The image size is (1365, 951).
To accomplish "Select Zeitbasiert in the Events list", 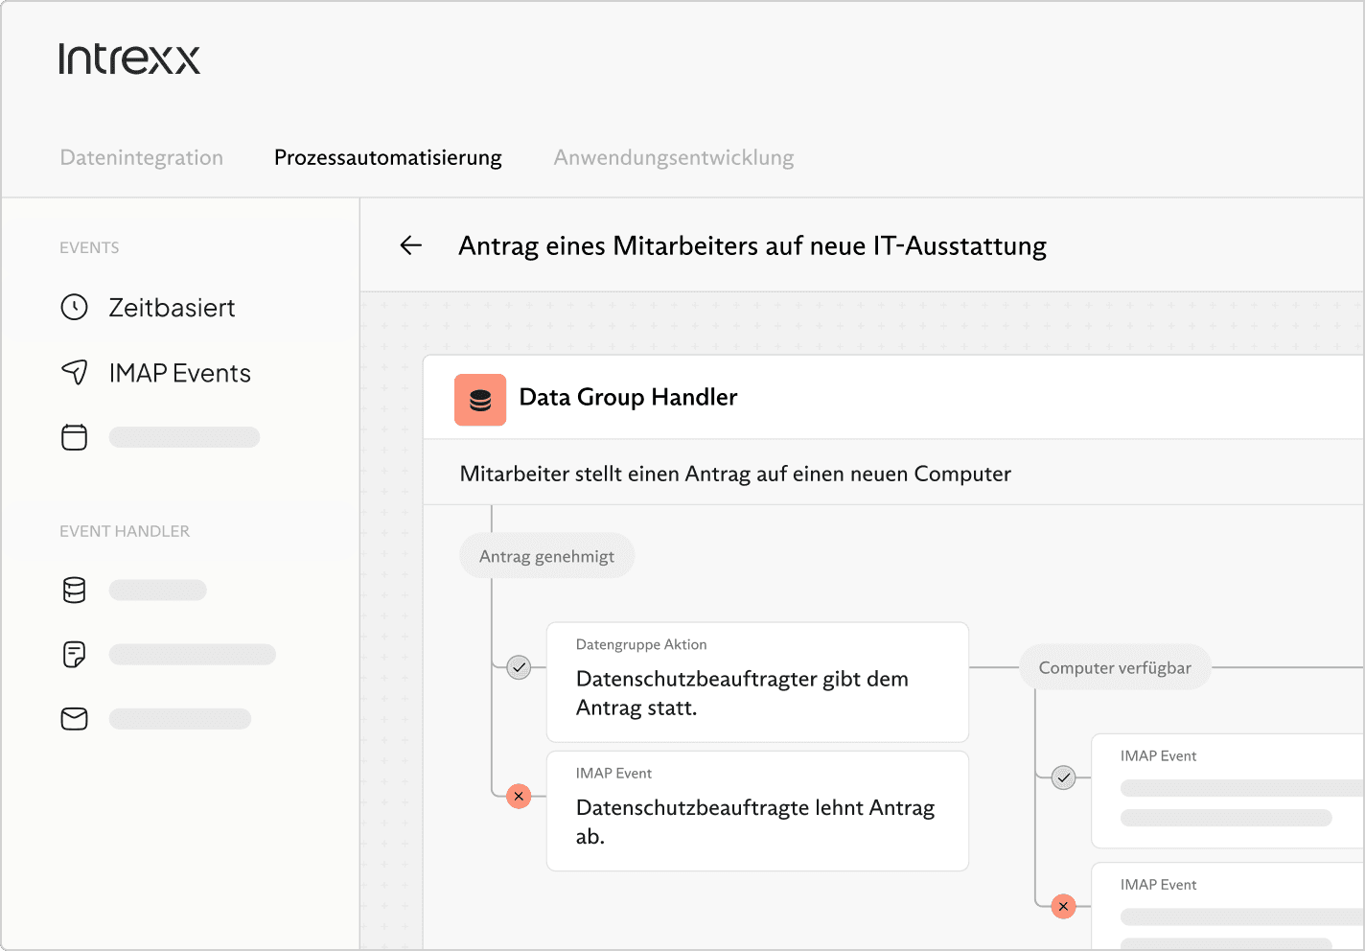I will point(172,308).
